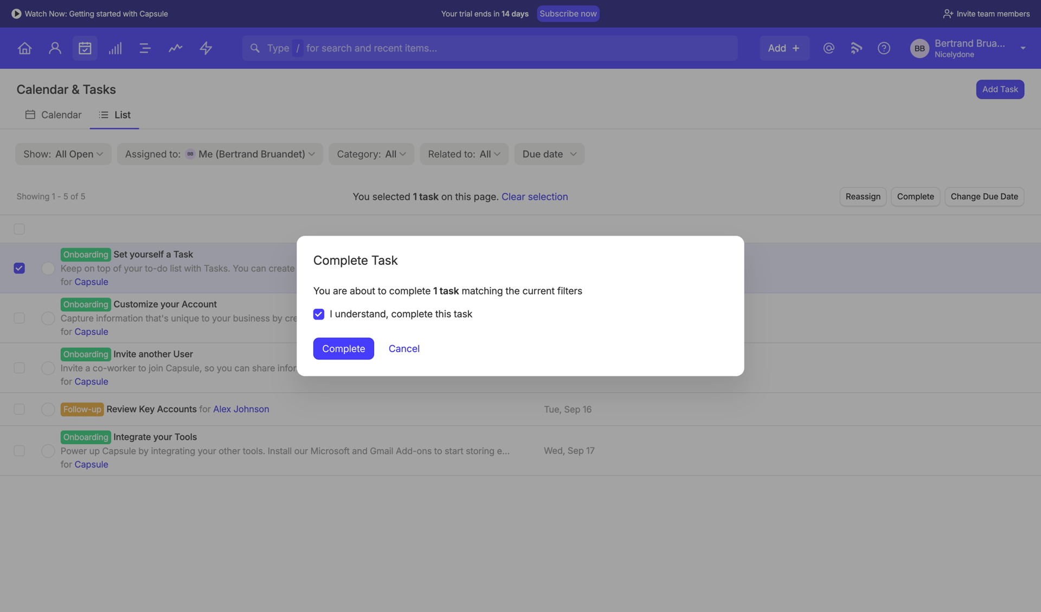The width and height of the screenshot is (1041, 612).
Task: Open the sales pipeline bar chart icon
Action: click(115, 48)
